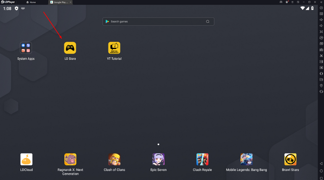Click the cellular signal status icon
Viewport: 324px width, 180px height.
tap(307, 8)
